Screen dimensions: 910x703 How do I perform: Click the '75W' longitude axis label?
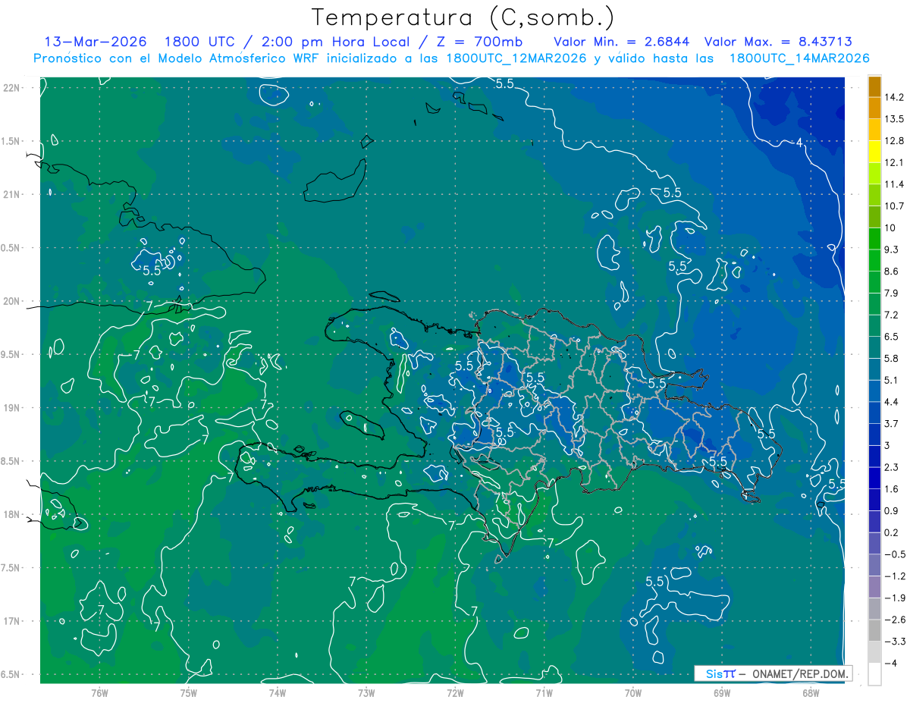click(x=188, y=692)
